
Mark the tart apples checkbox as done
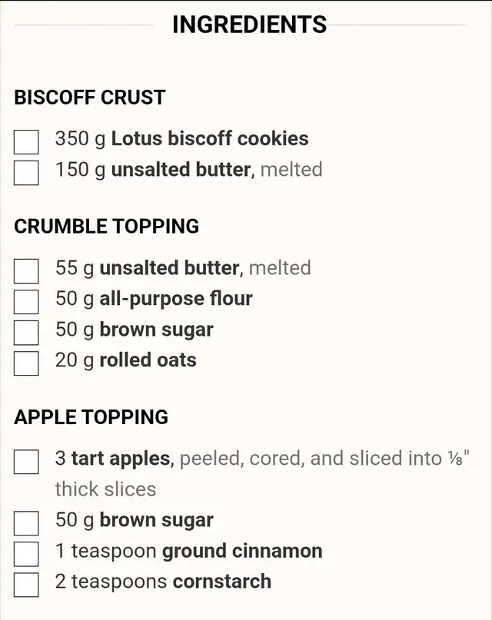point(26,462)
